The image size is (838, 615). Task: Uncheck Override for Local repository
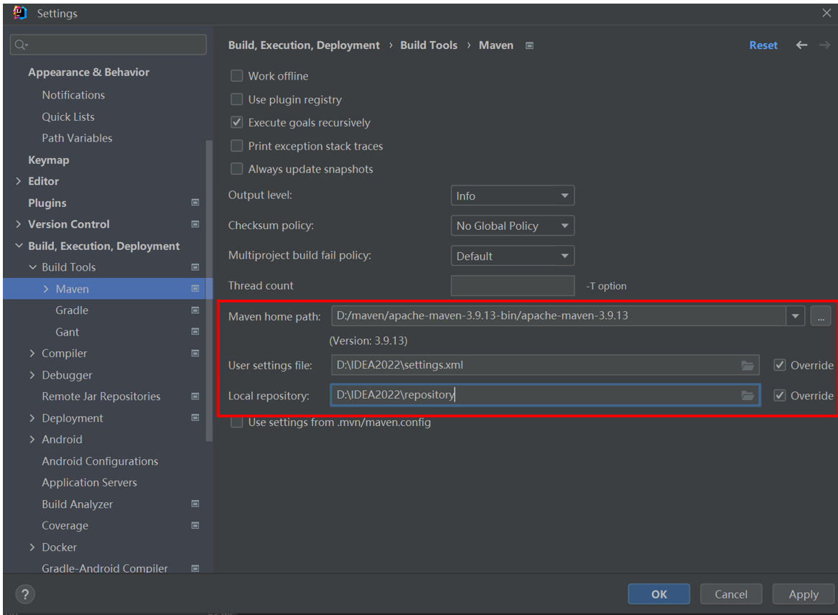click(x=780, y=395)
